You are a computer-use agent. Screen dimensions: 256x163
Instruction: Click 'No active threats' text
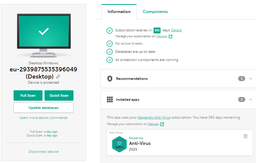129,43
